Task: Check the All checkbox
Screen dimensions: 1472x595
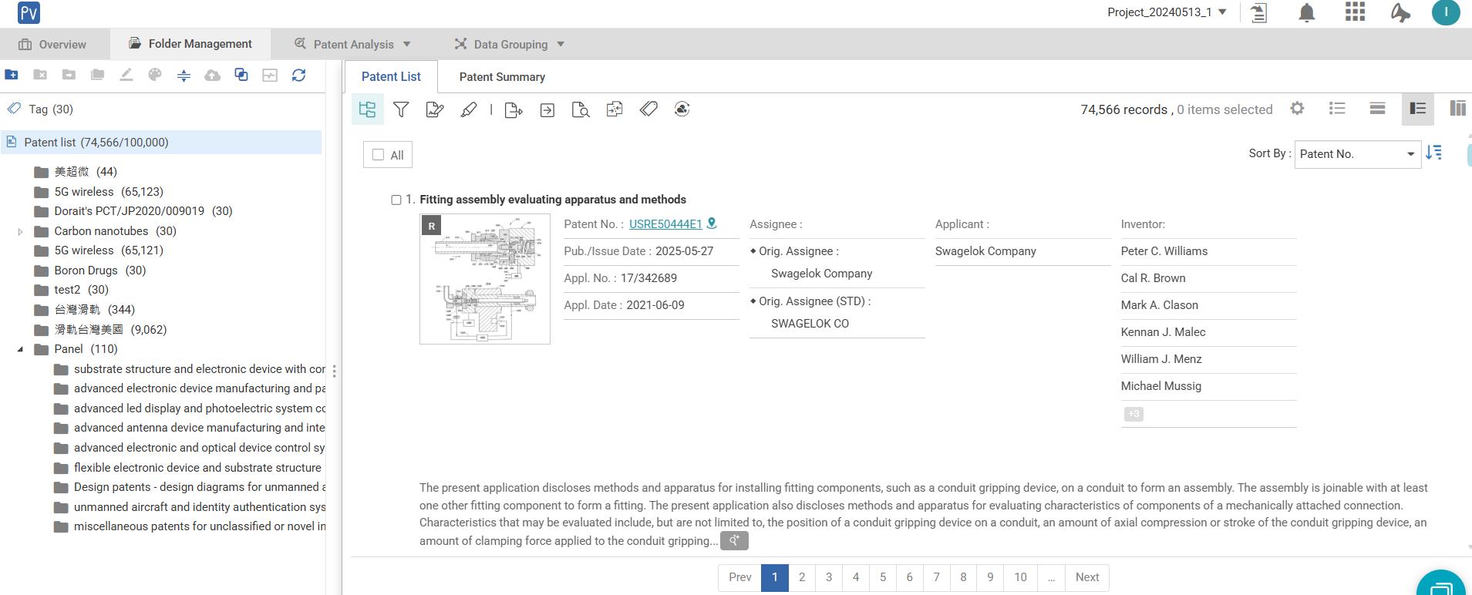Action: (x=379, y=155)
